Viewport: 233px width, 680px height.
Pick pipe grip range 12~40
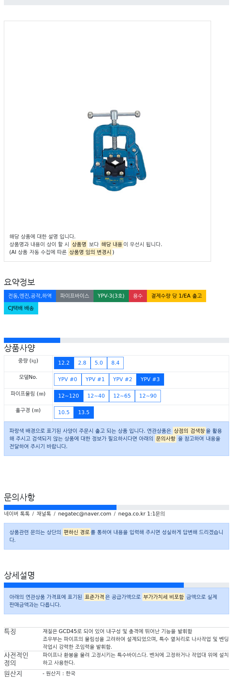coord(96,396)
